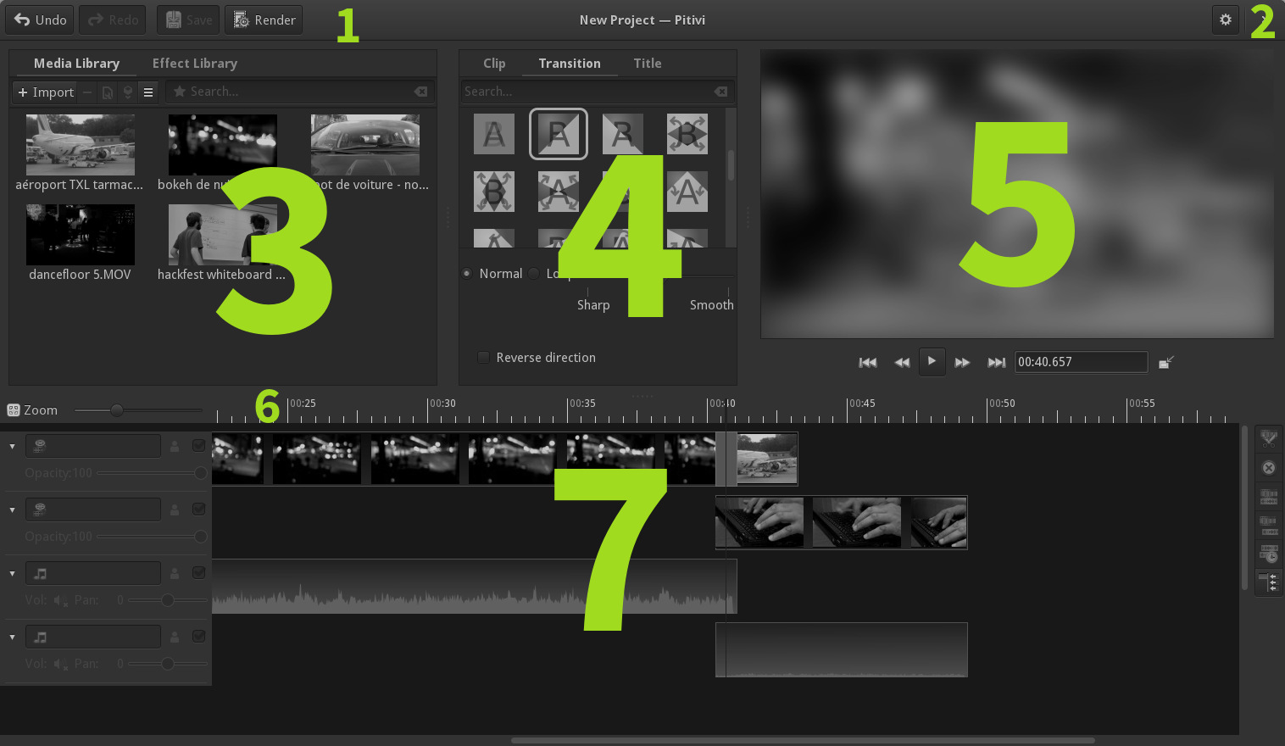This screenshot has height=746, width=1285.
Task: Select the dancefloor 5.MOV thumbnail
Action: (x=80, y=235)
